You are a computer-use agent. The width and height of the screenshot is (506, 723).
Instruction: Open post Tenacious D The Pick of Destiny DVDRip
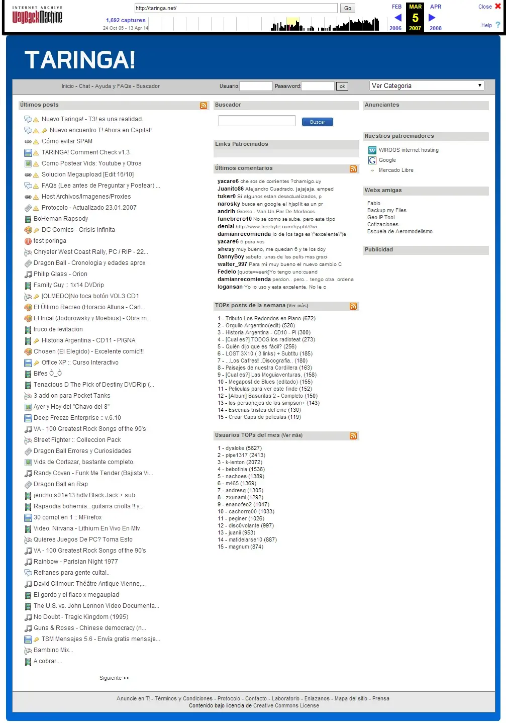94,385
